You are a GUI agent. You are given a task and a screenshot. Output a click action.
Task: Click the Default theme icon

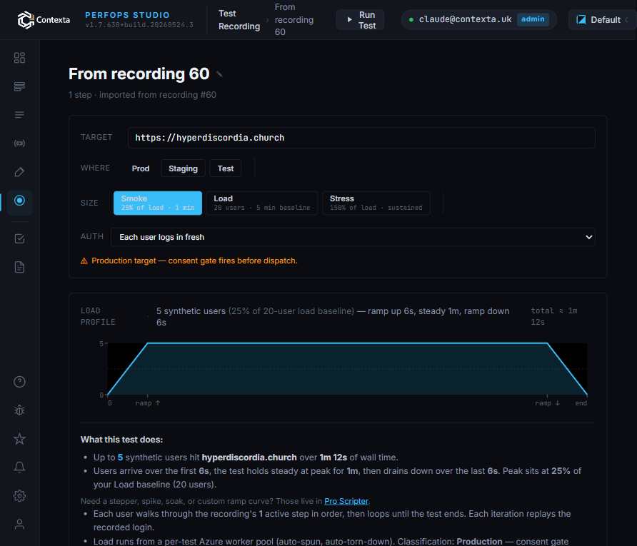[581, 20]
